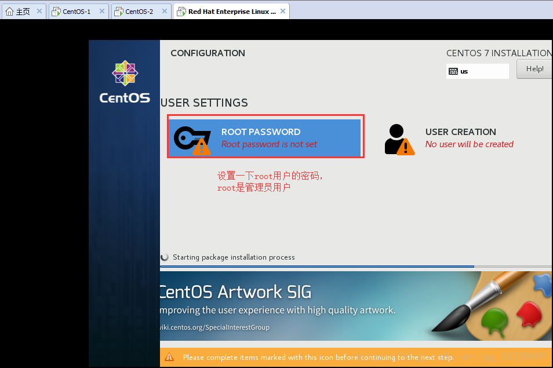This screenshot has width=553, height=368.
Task: Click the user creation person icon
Action: pos(399,140)
